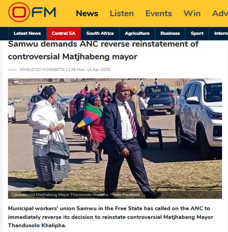Image resolution: width=228 pixels, height=232 pixels.
Task: Click the article publication date
Action: point(88,70)
